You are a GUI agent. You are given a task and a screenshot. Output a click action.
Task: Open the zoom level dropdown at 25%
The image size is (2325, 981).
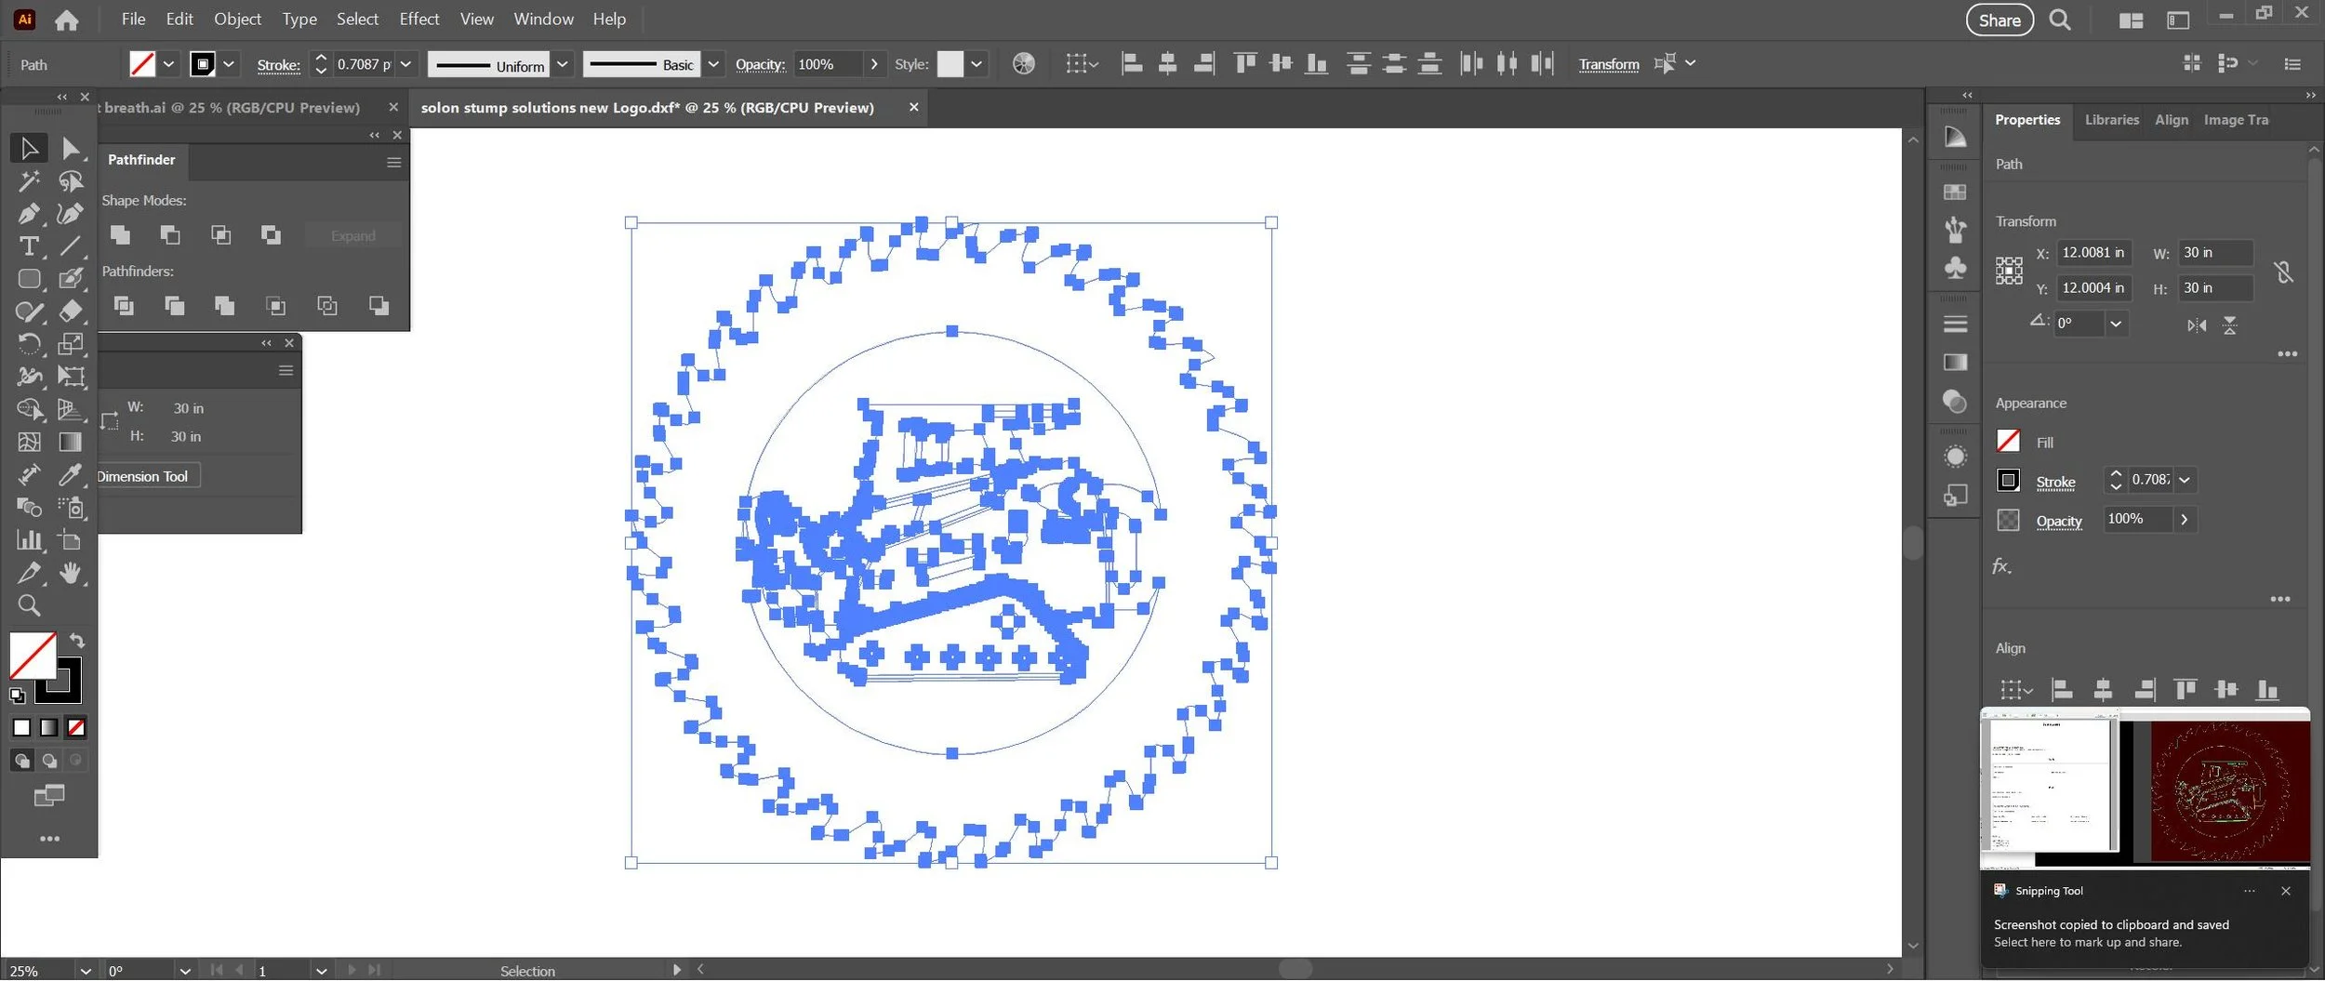tap(86, 971)
